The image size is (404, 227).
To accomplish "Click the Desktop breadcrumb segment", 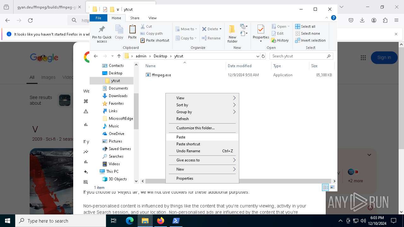I will click(x=160, y=56).
